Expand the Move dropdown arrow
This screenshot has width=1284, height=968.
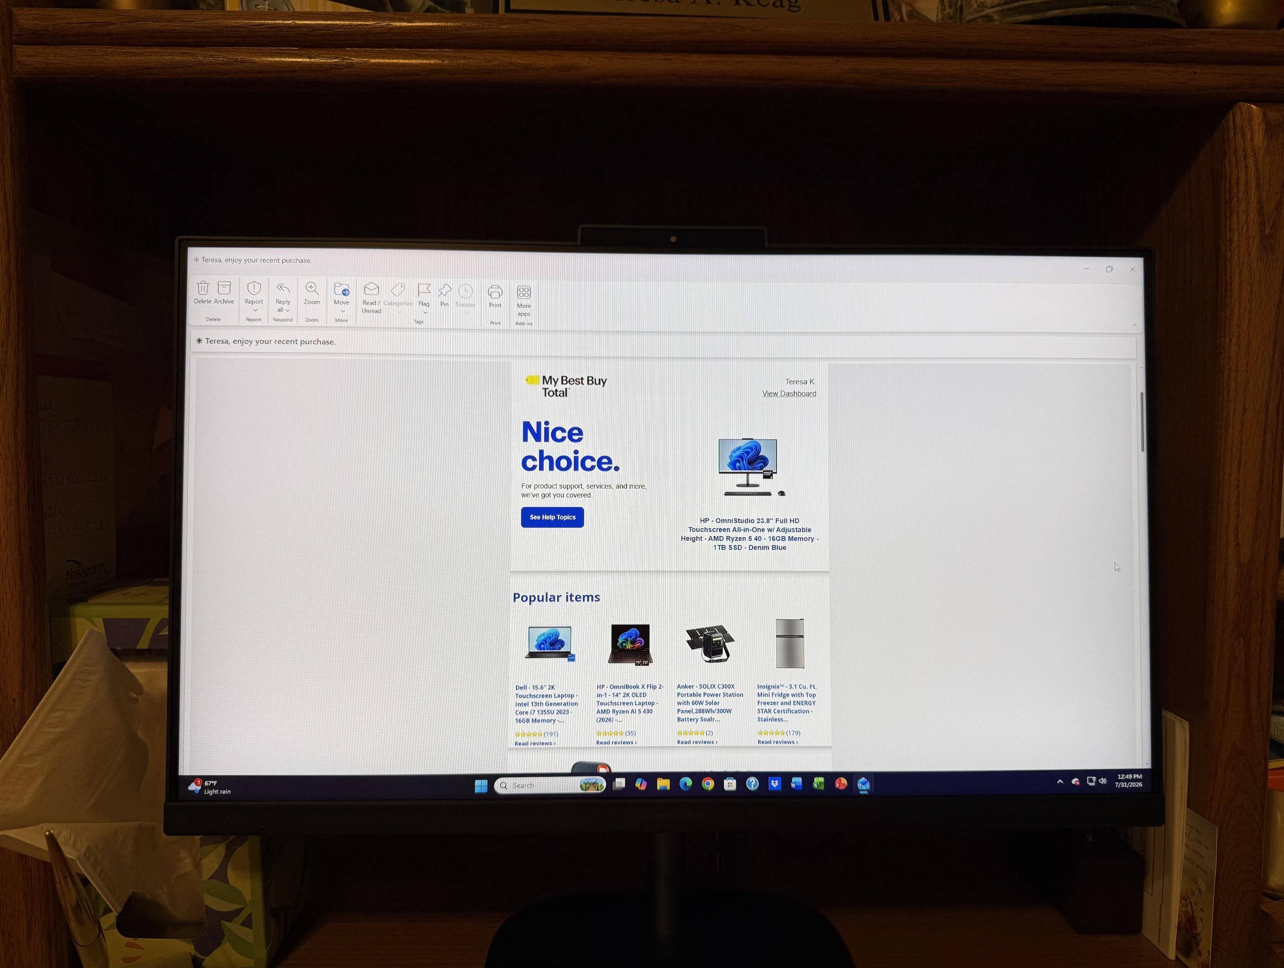tap(343, 311)
